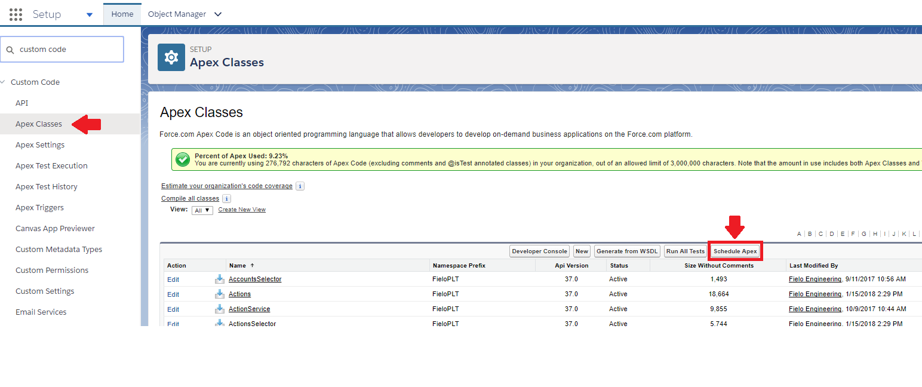Click the Size Without Comments column header

719,265
